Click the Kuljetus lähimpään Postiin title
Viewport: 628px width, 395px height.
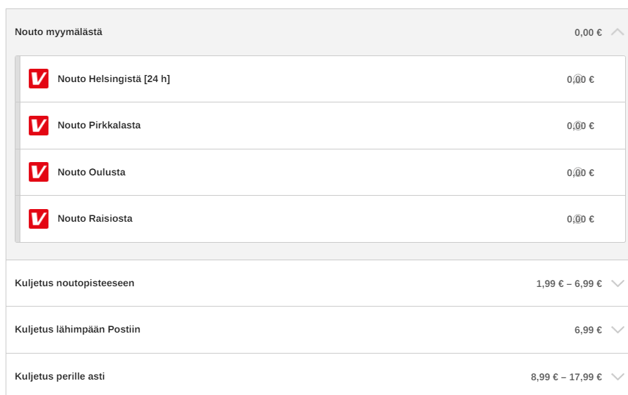[77, 329]
